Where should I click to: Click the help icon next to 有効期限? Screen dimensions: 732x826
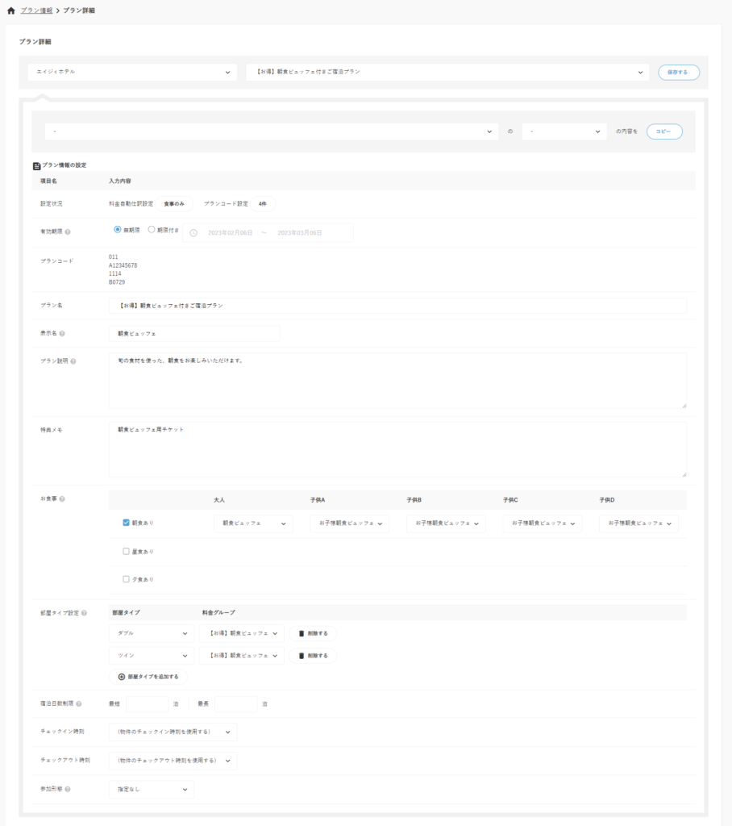pos(68,232)
